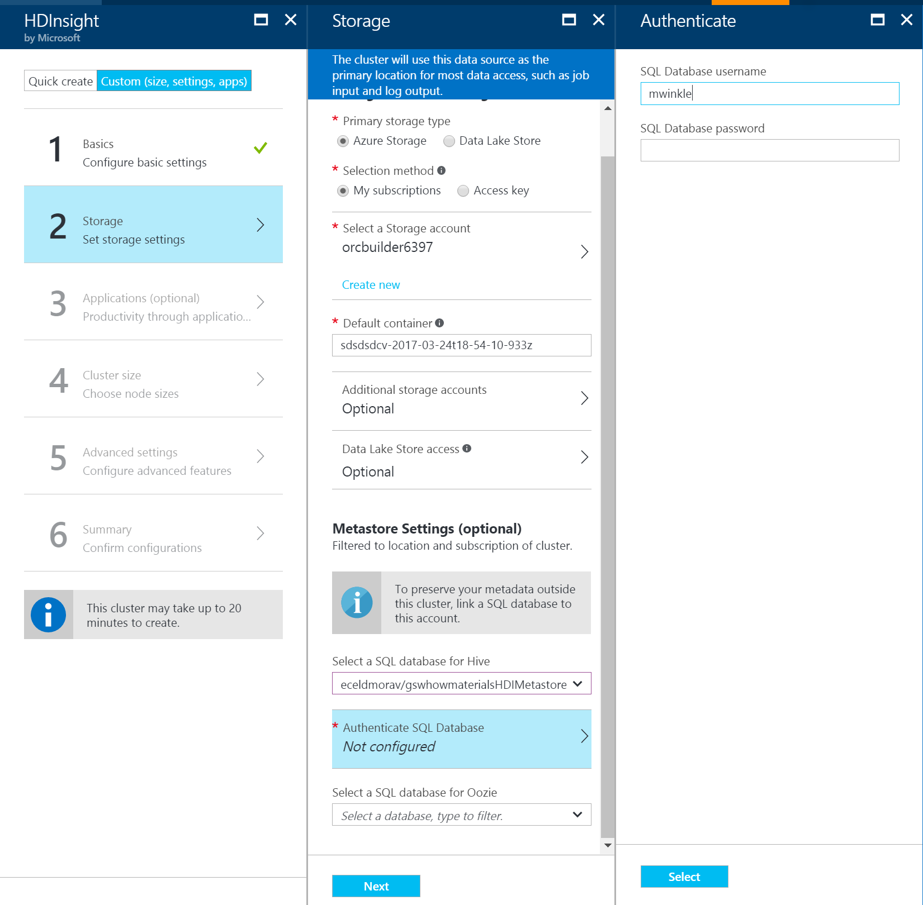
Task: Click the info icon next to Default container
Action: (x=439, y=323)
